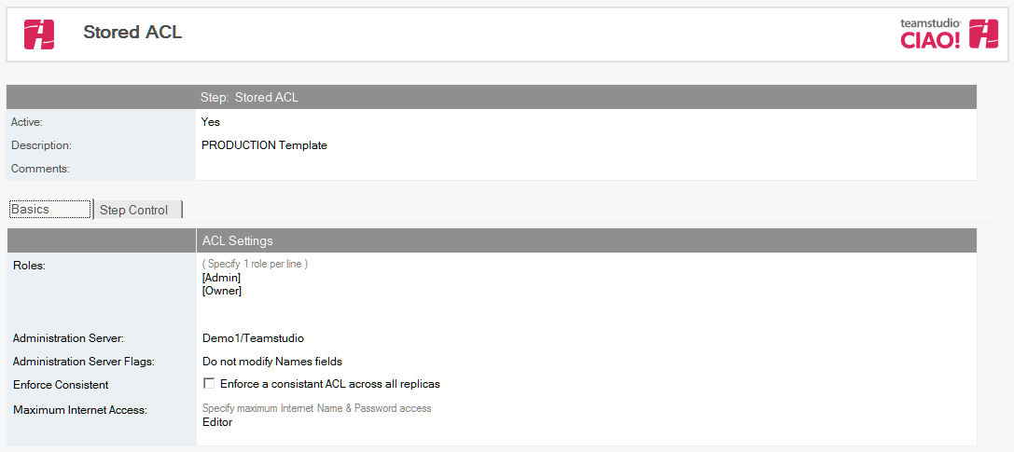Click the Roles label

(29, 266)
